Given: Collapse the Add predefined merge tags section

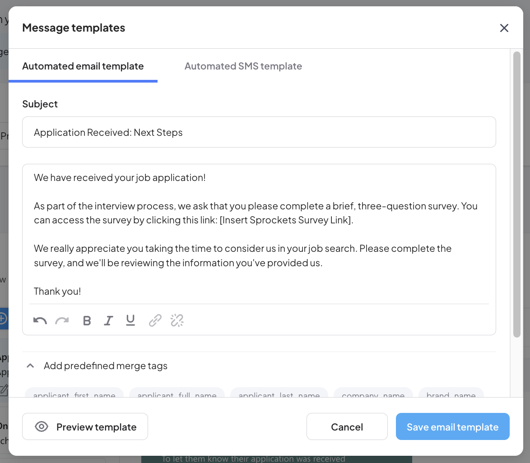Looking at the screenshot, I should tap(30, 366).
